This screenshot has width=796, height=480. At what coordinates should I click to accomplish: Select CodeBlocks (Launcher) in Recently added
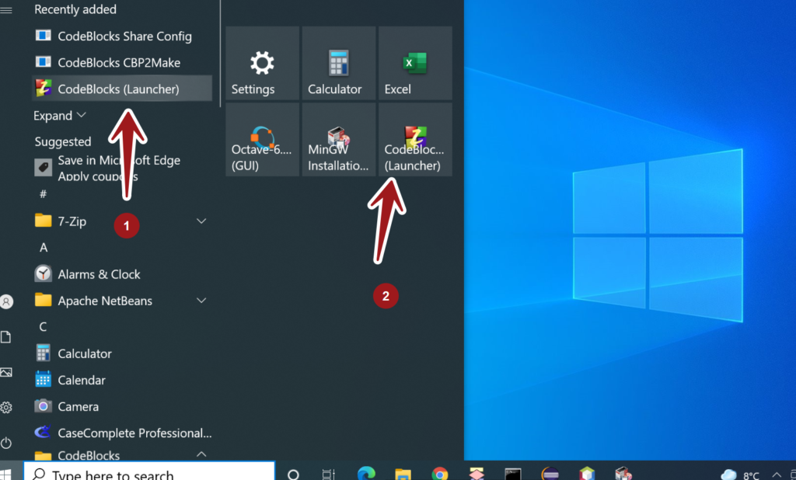click(118, 89)
